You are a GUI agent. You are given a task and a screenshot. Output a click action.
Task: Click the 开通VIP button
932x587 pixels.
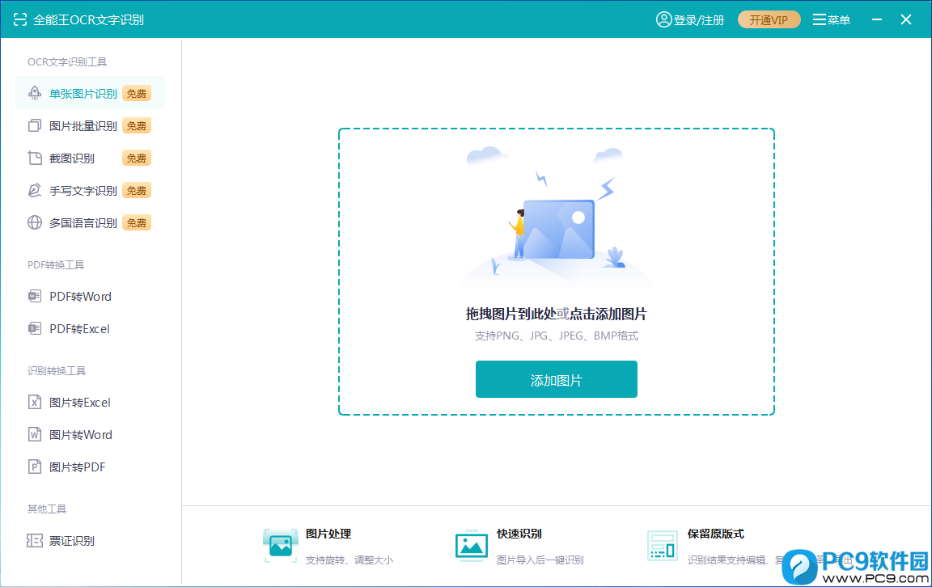click(x=769, y=19)
